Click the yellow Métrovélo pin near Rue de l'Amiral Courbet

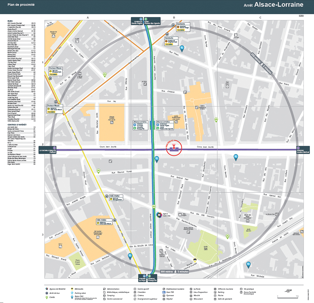[195, 260]
